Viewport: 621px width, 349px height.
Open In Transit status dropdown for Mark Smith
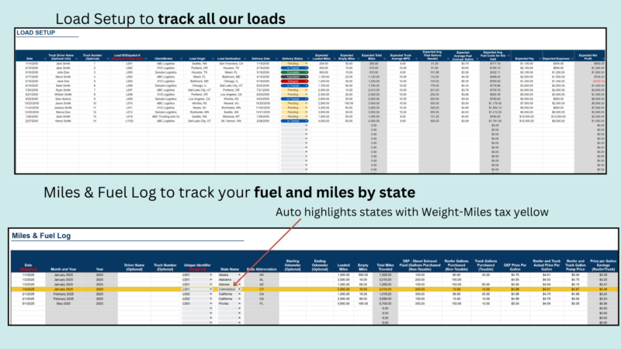[x=294, y=85]
